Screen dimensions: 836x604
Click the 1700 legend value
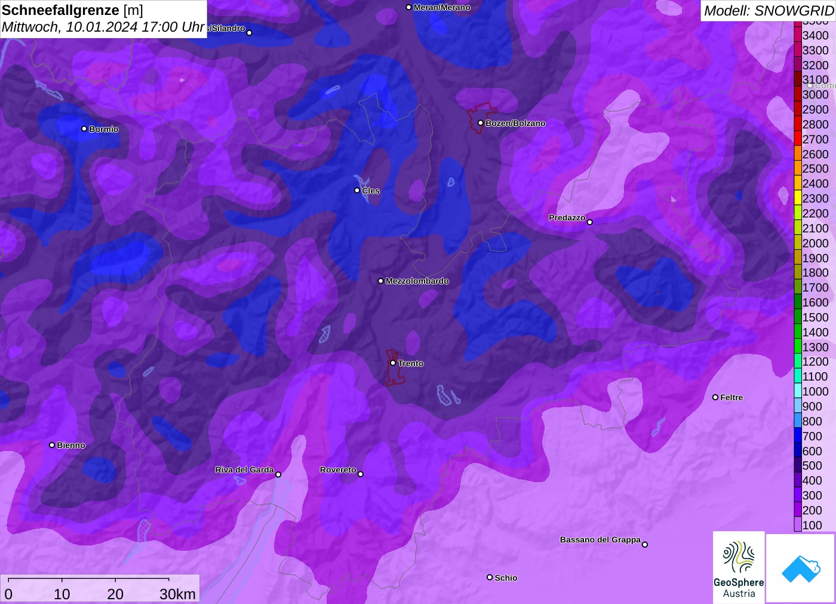[816, 287]
